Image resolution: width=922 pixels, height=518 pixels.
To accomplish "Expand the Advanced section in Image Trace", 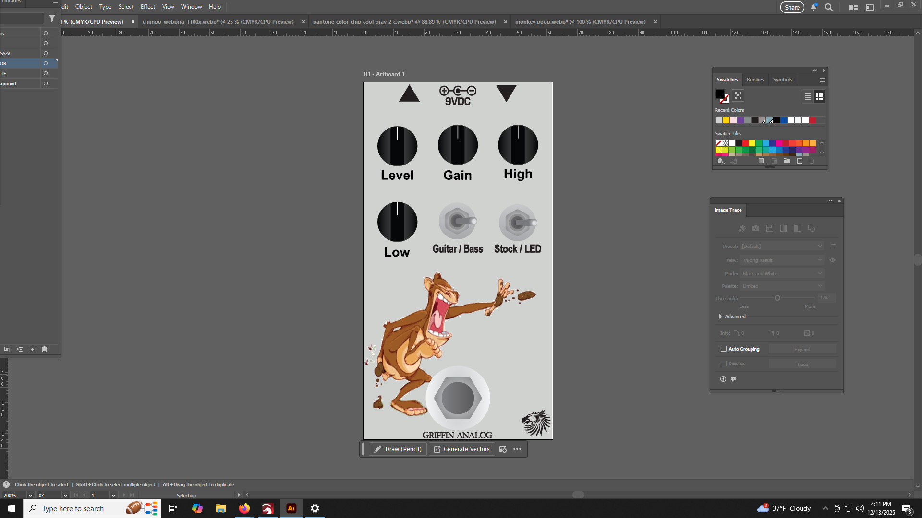I will pyautogui.click(x=720, y=316).
